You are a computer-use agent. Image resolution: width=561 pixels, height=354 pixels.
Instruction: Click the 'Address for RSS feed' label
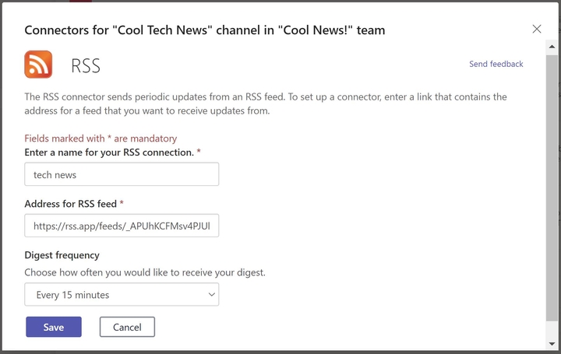pyautogui.click(x=70, y=204)
